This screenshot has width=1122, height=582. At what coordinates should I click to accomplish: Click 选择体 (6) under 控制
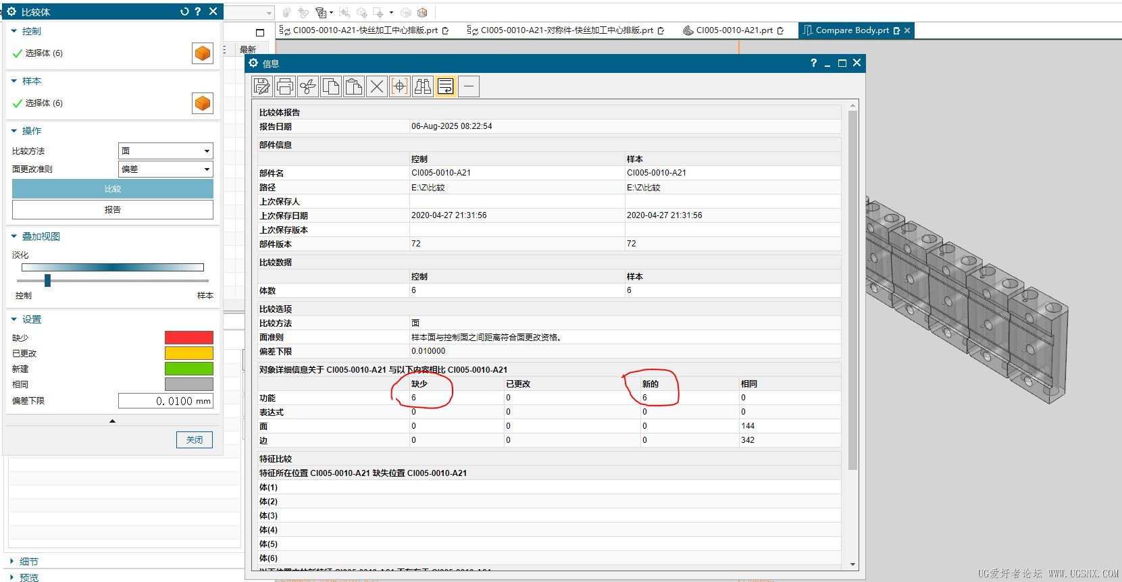44,53
